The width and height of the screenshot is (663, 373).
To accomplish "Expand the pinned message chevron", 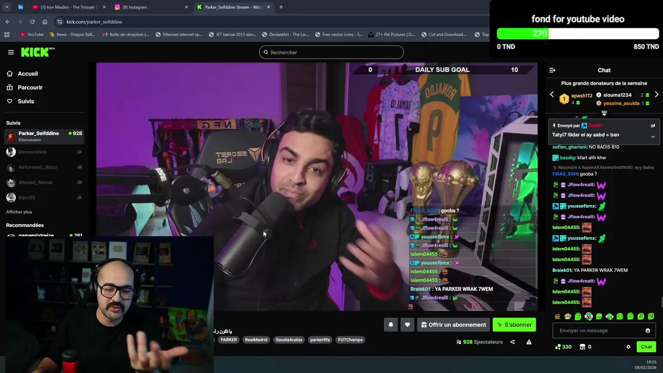I will tap(653, 137).
